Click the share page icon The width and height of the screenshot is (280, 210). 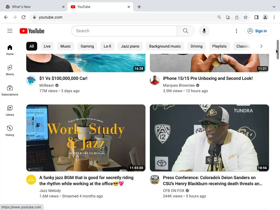(237, 17)
